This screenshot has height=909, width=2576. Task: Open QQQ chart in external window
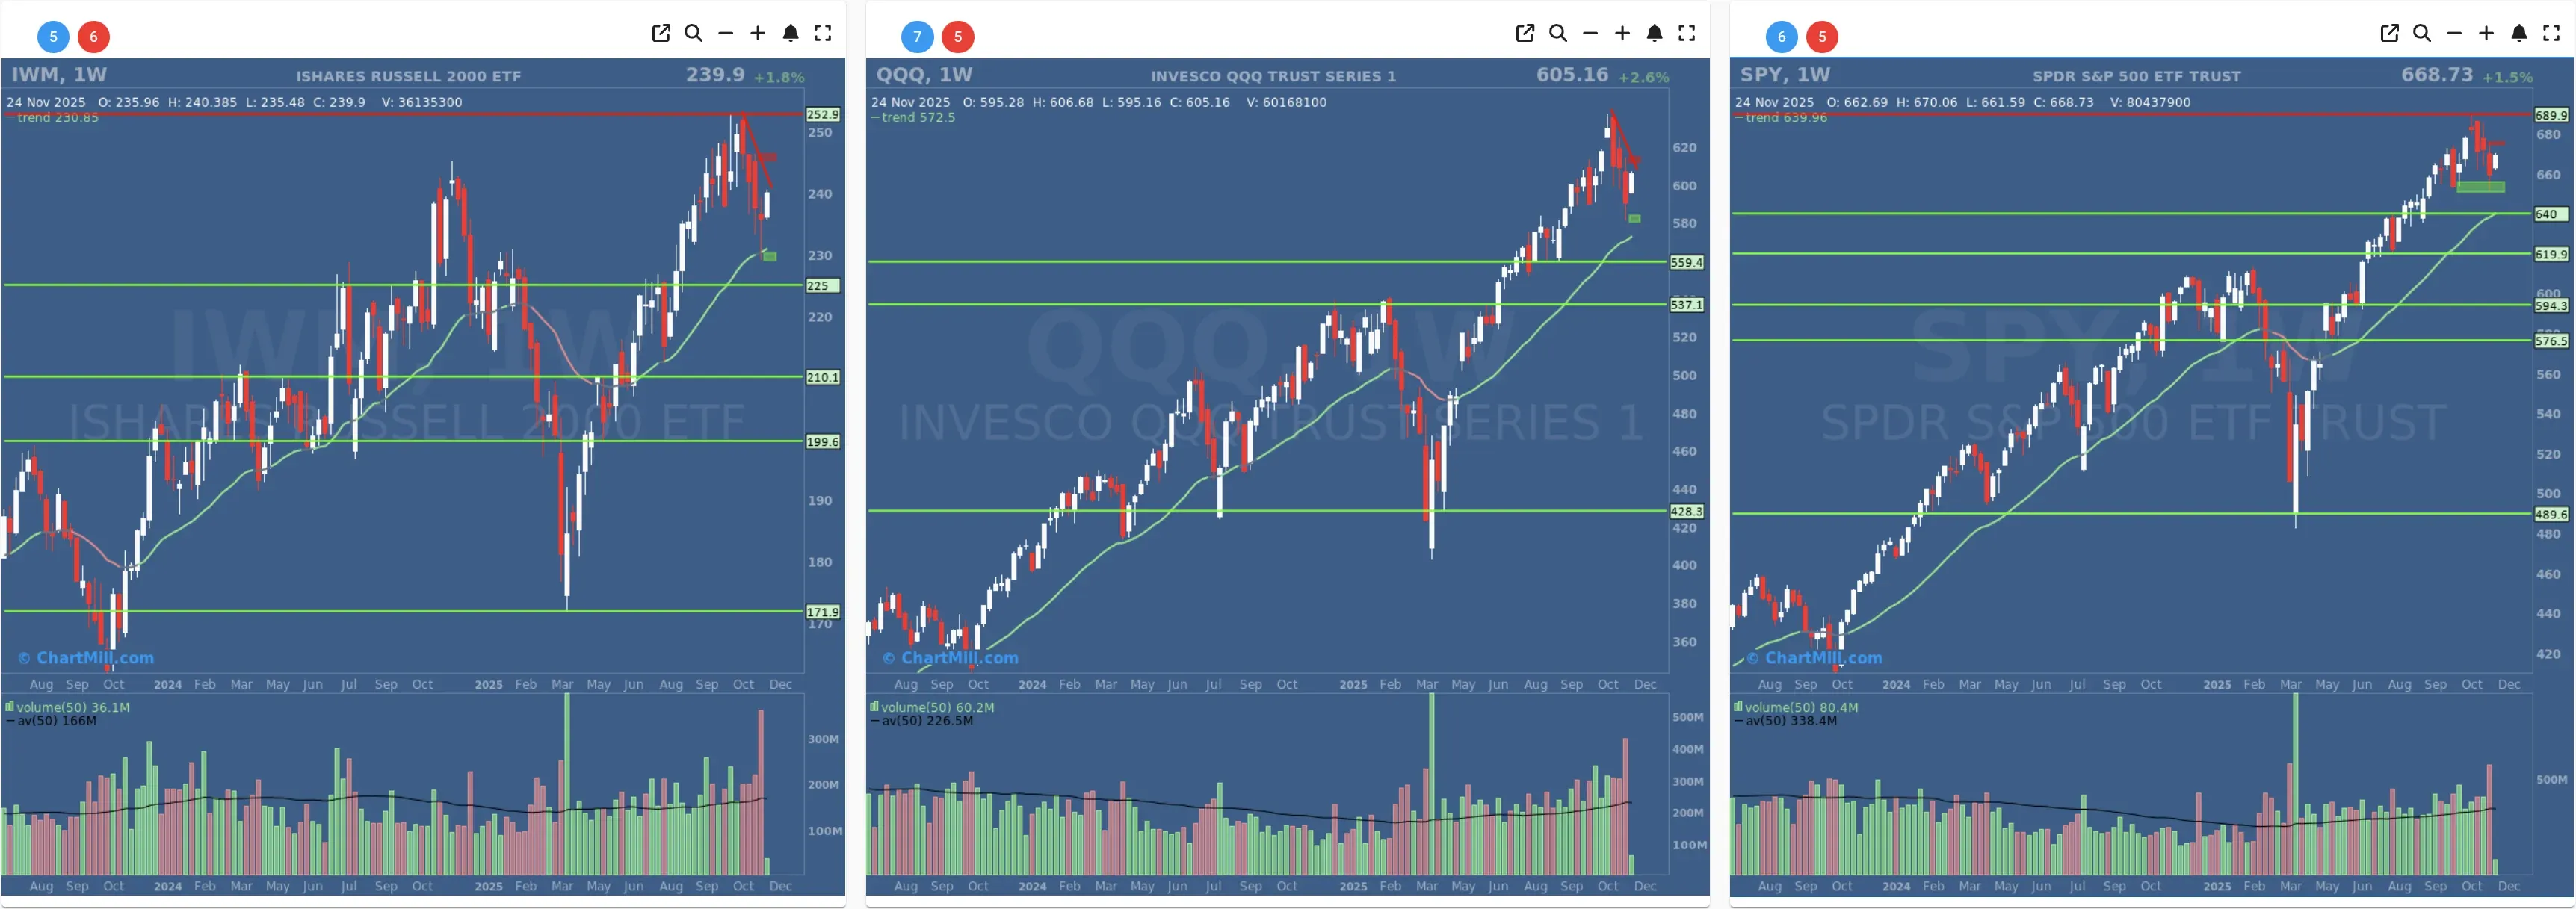1525,33
